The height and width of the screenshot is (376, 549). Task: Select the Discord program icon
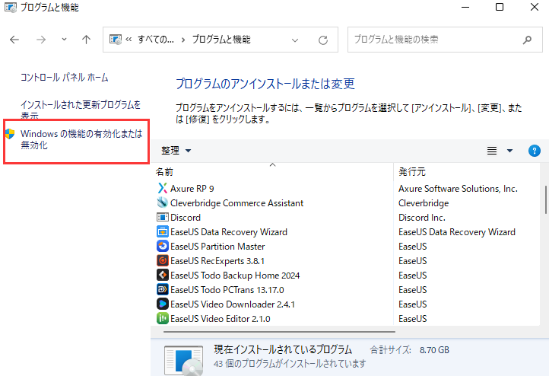pyautogui.click(x=162, y=217)
